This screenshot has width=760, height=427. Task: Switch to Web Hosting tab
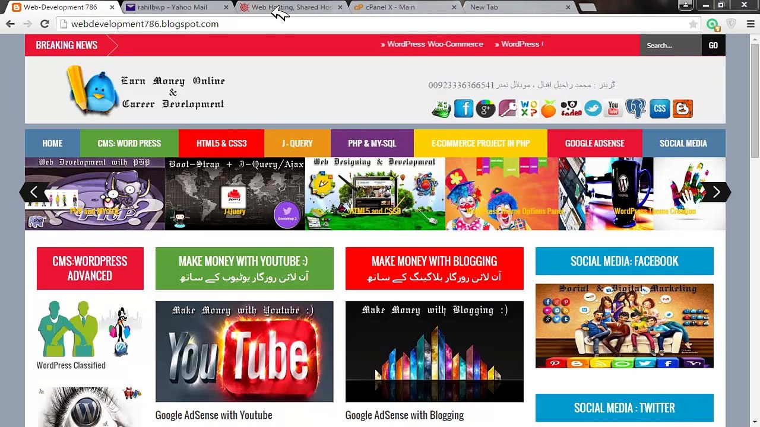291,7
